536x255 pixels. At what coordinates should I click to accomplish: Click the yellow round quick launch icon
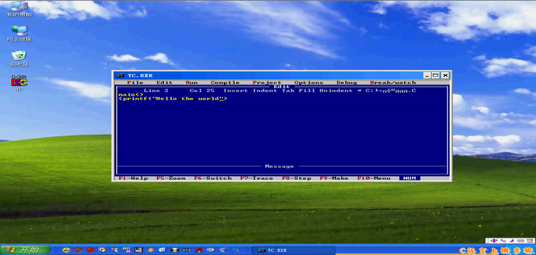[x=66, y=251]
